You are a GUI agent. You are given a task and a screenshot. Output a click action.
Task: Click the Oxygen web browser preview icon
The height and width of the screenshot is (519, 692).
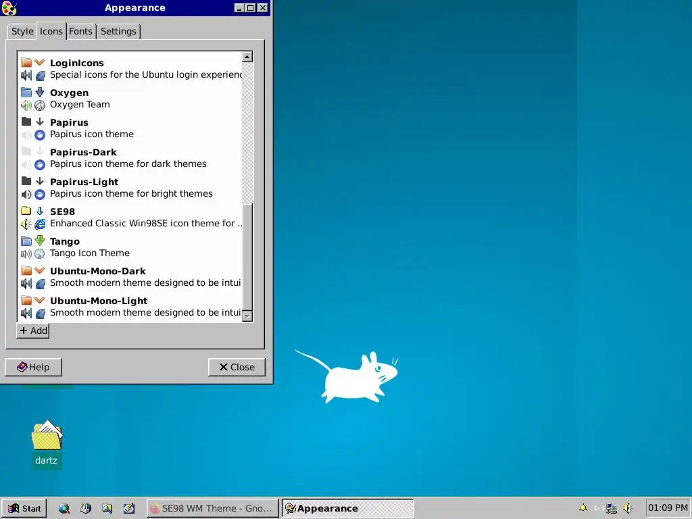pyautogui.click(x=40, y=105)
